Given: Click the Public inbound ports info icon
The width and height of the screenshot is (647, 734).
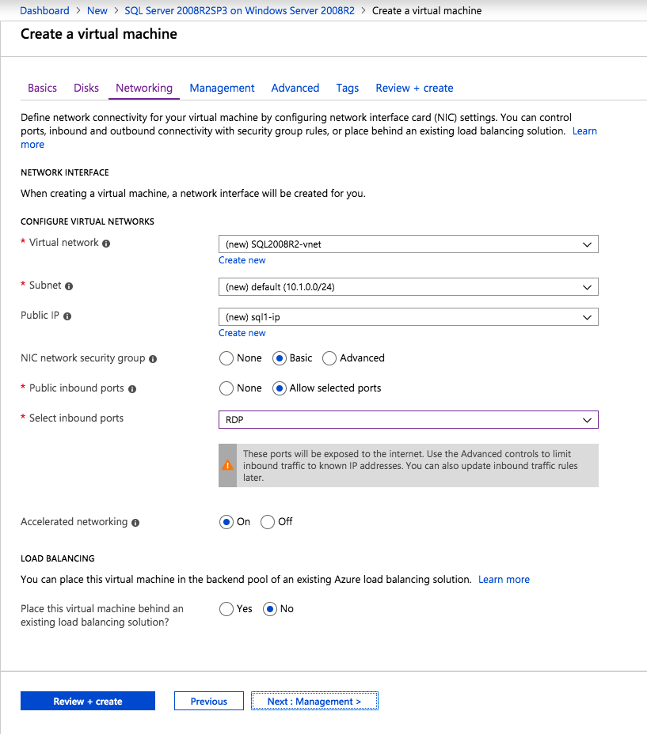Looking at the screenshot, I should point(132,389).
